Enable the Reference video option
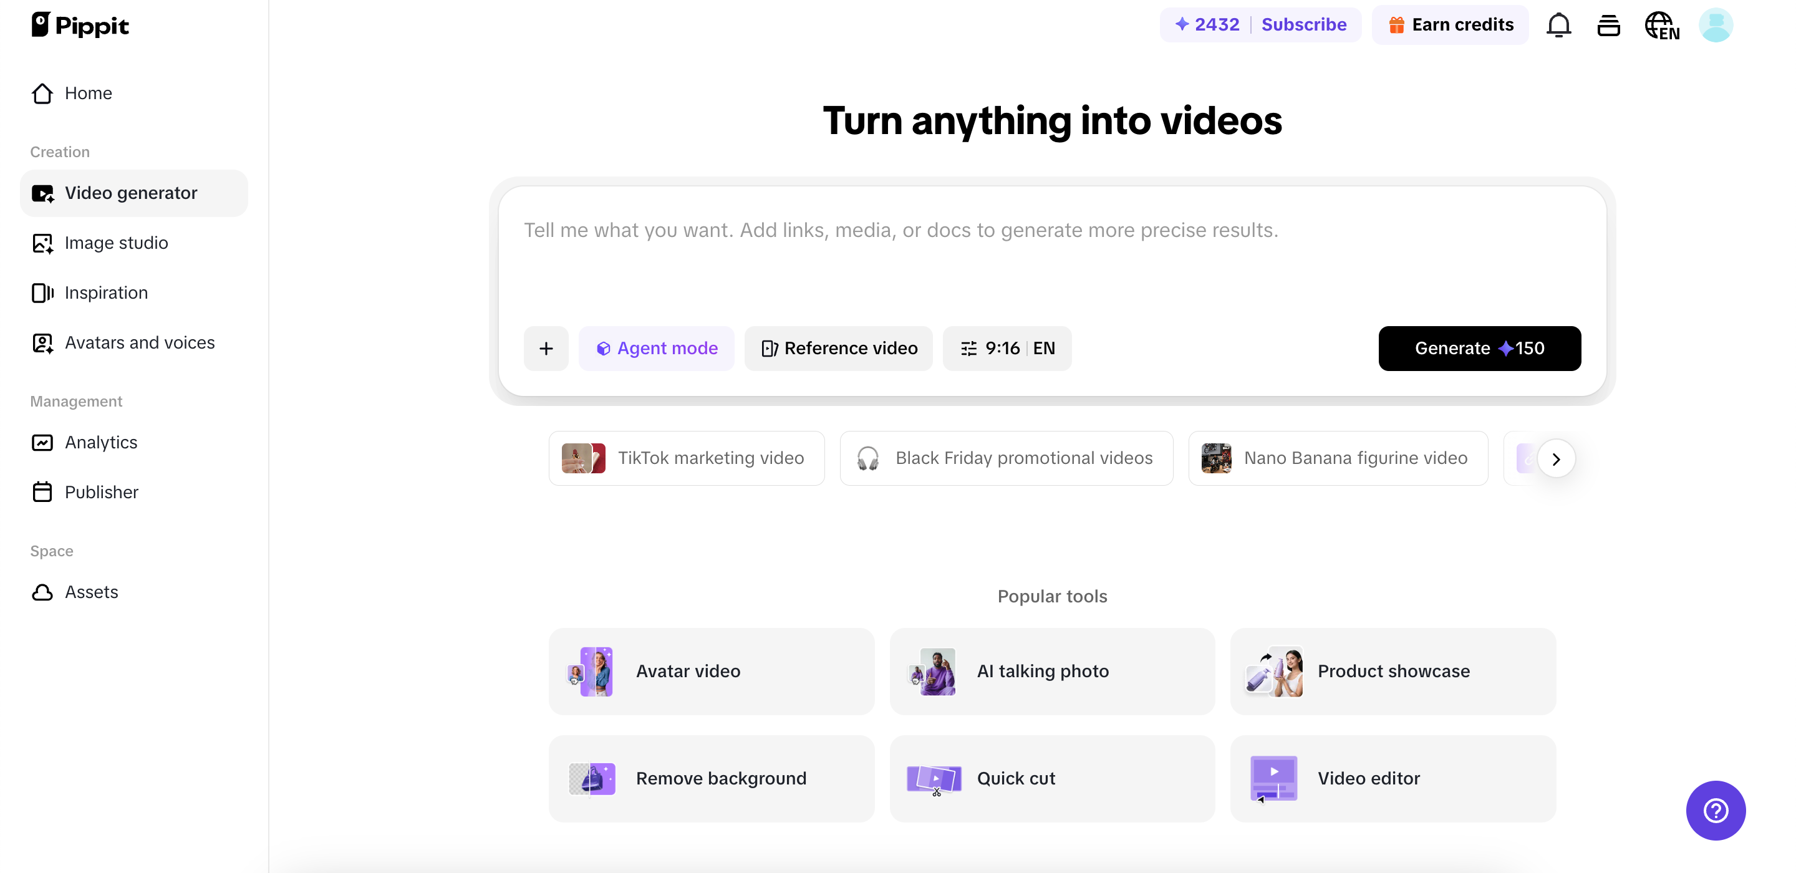 click(838, 348)
